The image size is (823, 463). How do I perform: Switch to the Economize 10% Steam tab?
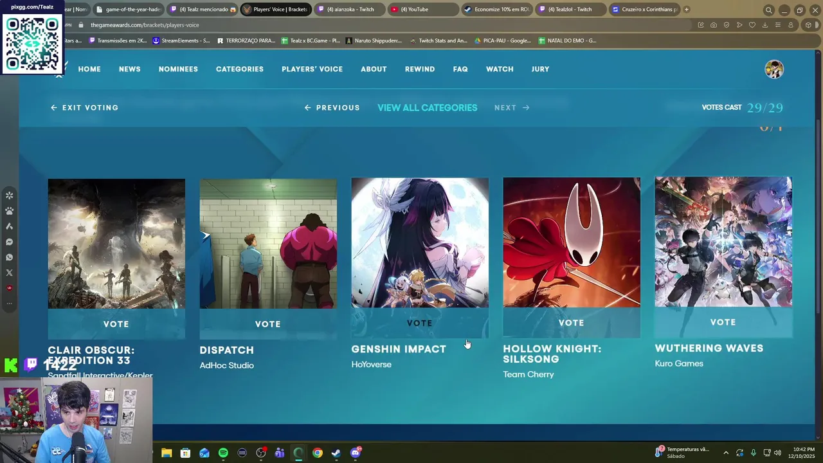[496, 10]
